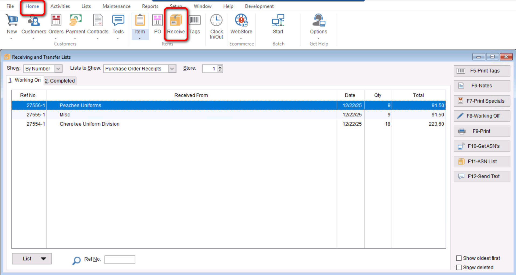Open the Customers icon in ribbon
Viewport: 516px width, 275px height.
click(34, 21)
